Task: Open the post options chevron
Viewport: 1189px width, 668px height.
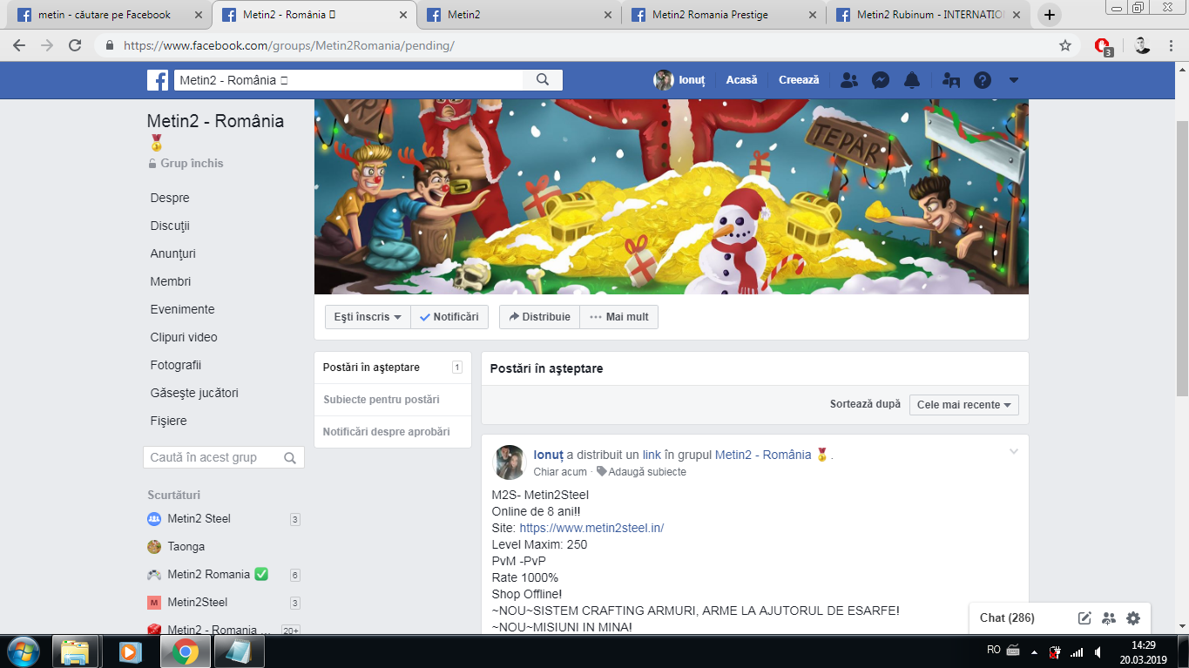Action: click(x=1013, y=451)
